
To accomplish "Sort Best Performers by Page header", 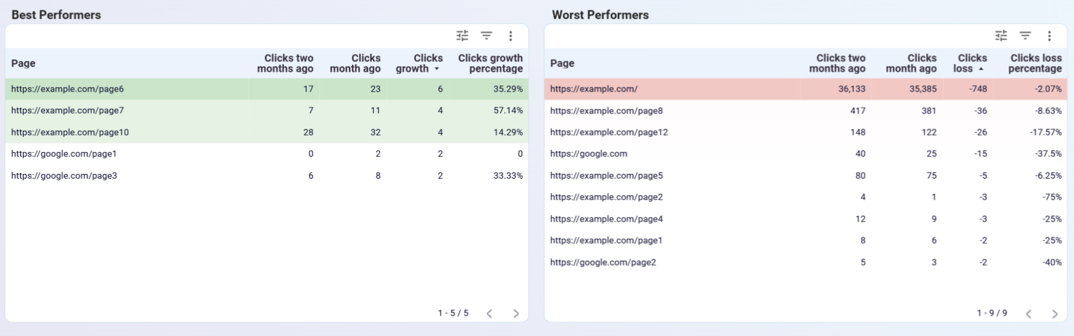I will (x=23, y=63).
